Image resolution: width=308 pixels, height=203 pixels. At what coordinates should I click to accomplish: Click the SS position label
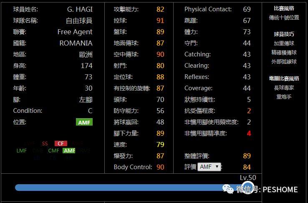[45, 143]
